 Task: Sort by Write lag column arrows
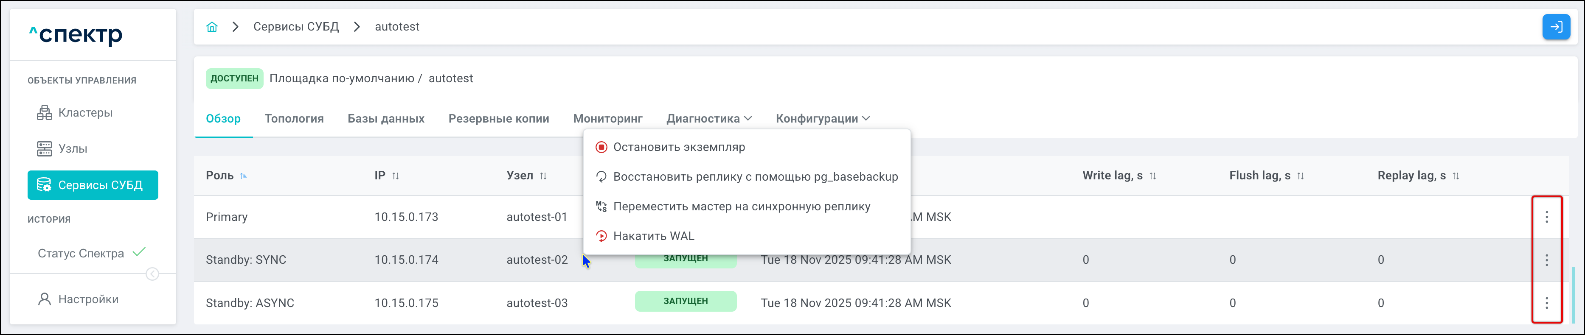tap(1152, 176)
